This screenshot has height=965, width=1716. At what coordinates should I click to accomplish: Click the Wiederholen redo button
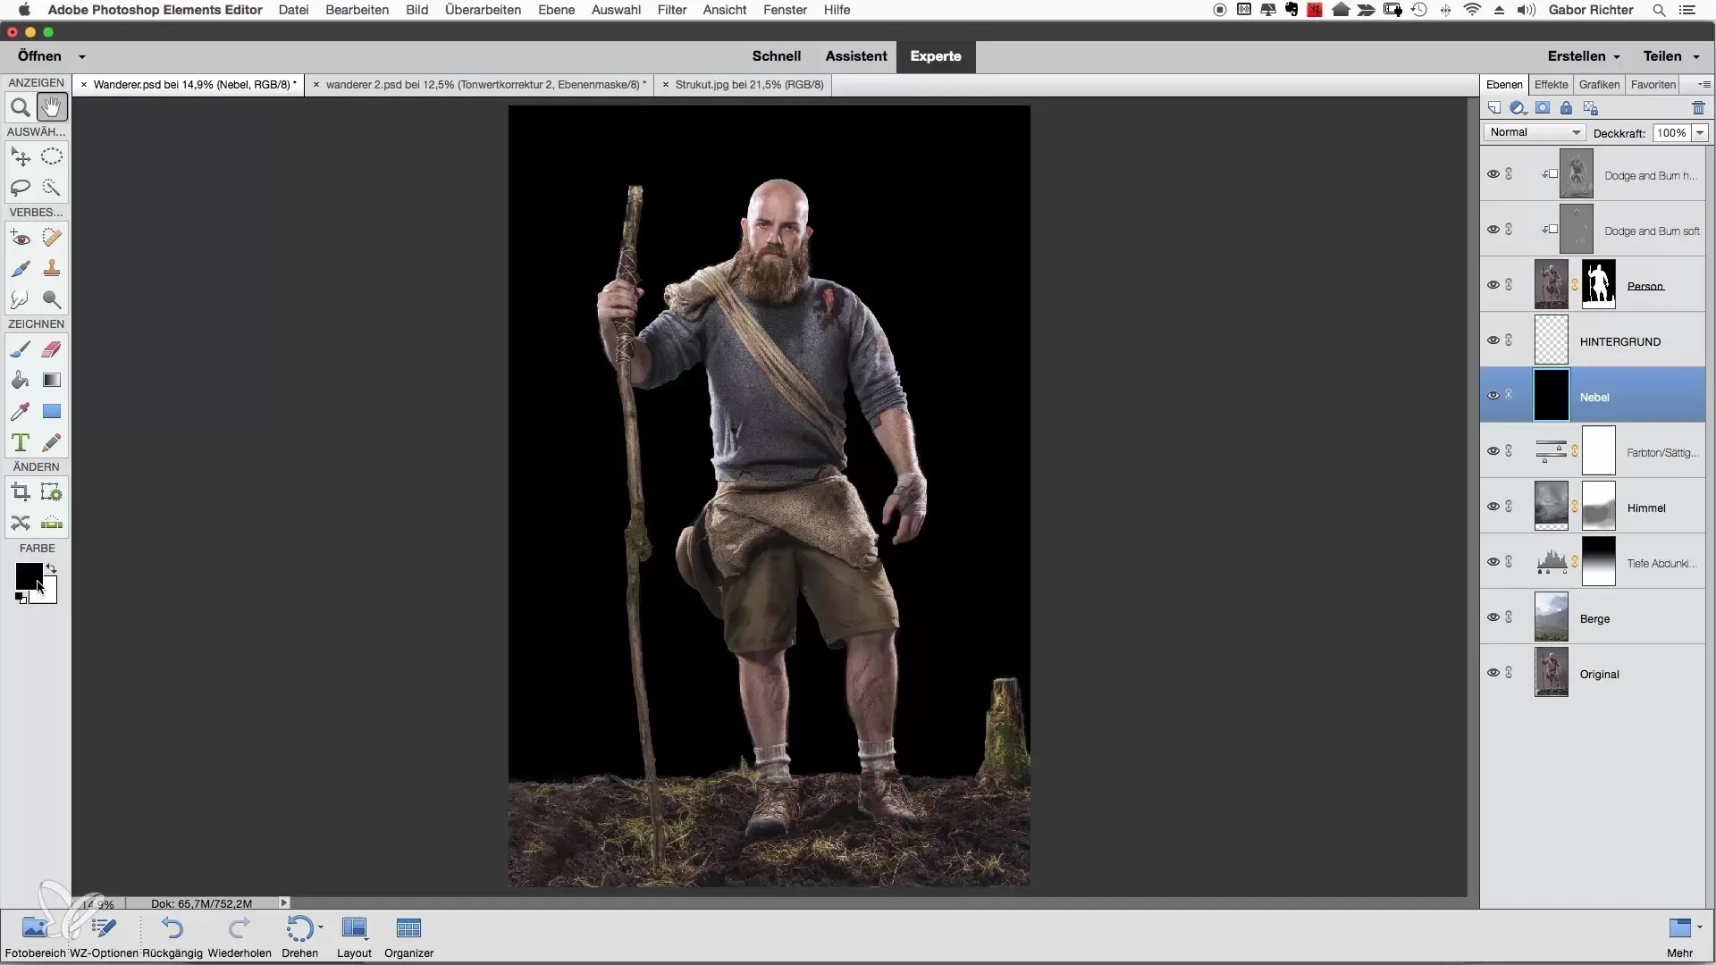click(240, 936)
